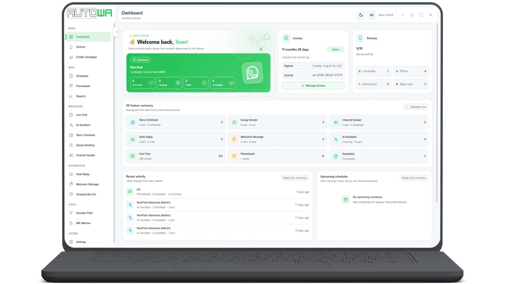Open Create Campaign in sidebar
Viewport: 505px width, 284px height.
88,57
